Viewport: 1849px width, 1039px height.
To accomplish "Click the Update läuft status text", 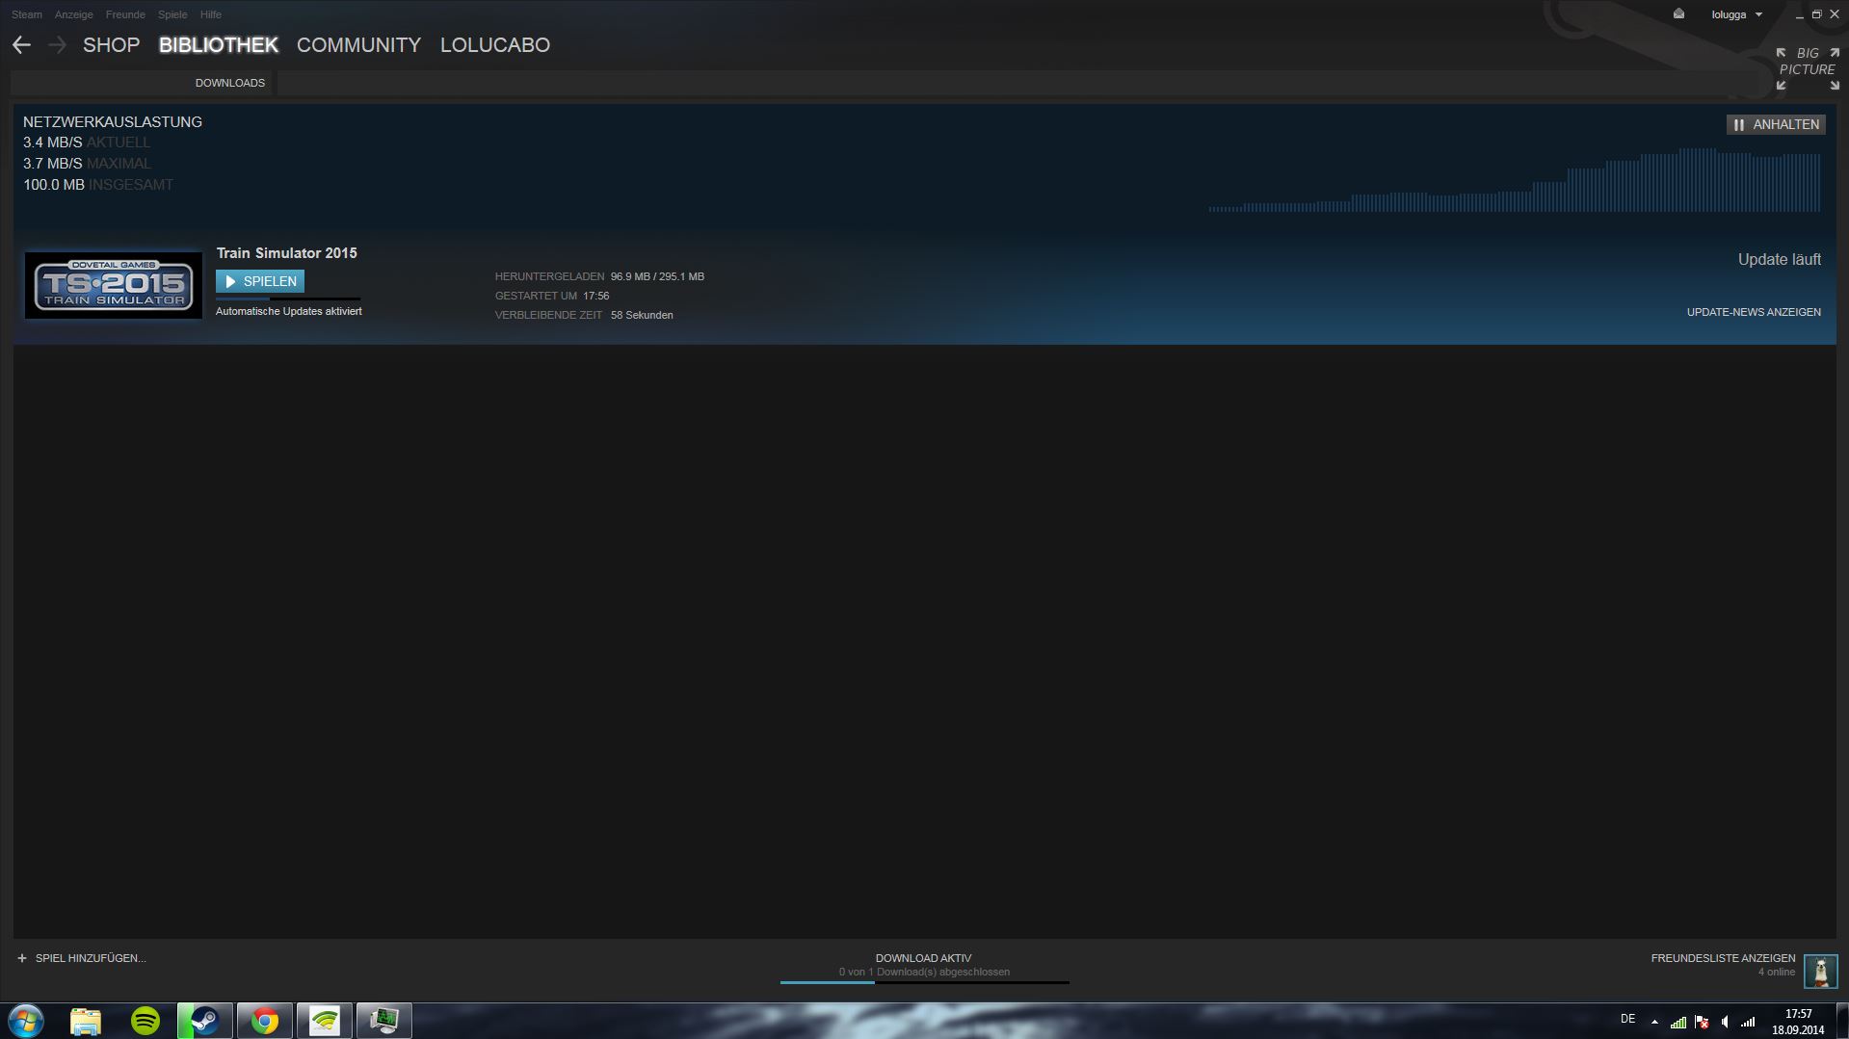I will pyautogui.click(x=1779, y=259).
